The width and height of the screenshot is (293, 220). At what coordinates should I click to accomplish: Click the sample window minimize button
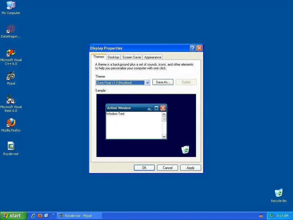pos(149,108)
